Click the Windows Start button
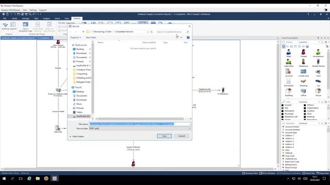 pos(4,178)
